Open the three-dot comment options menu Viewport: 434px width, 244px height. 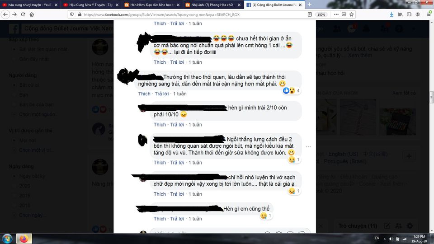tap(308, 146)
